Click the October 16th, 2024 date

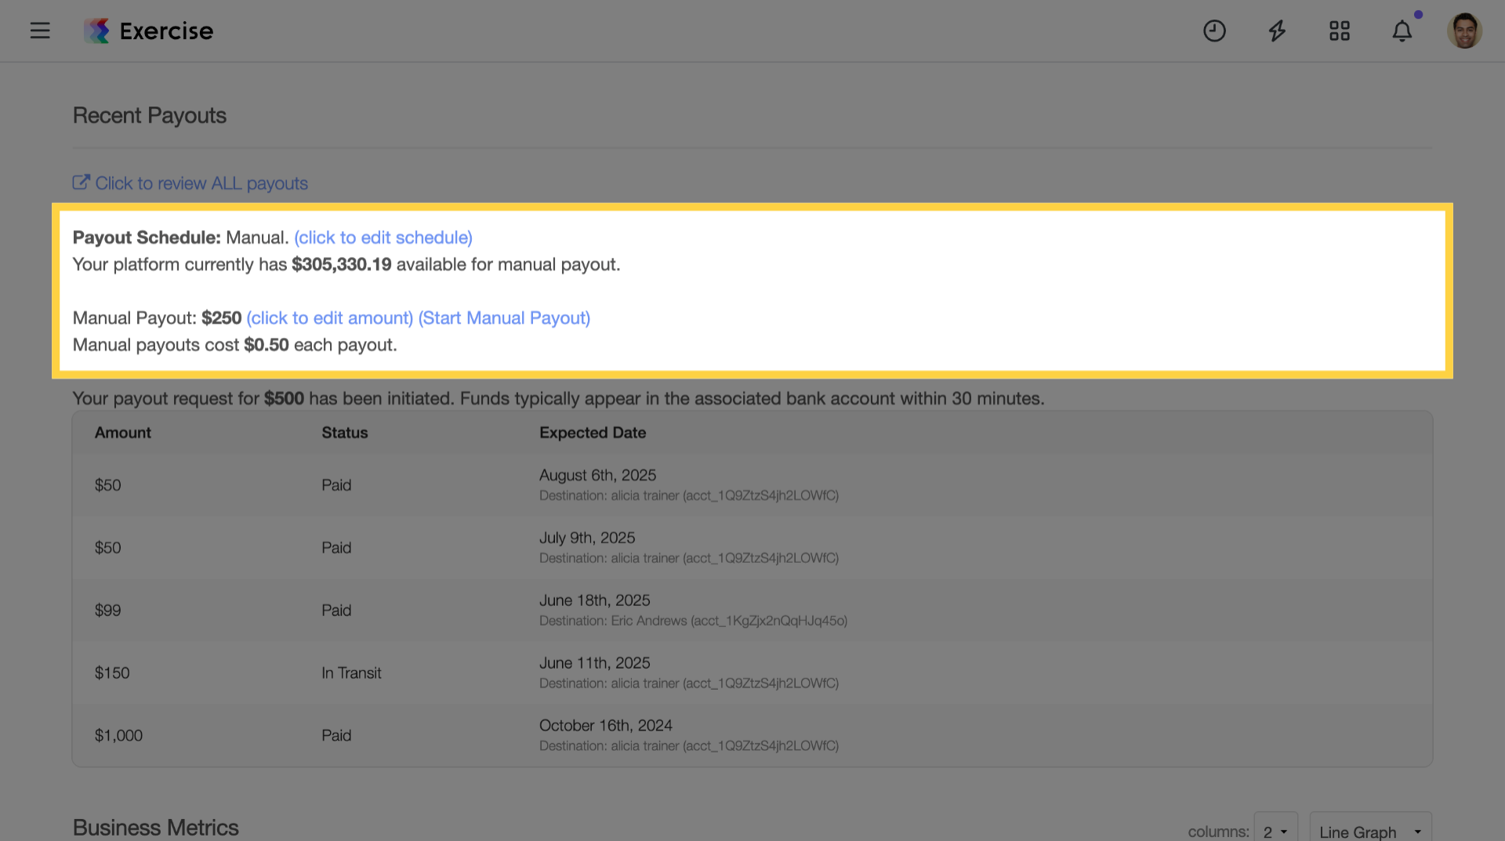tap(606, 726)
